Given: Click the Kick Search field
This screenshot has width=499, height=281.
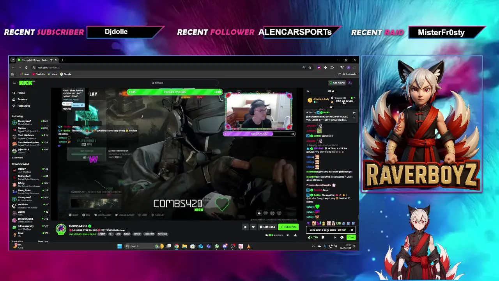Looking at the screenshot, I should [x=184, y=83].
